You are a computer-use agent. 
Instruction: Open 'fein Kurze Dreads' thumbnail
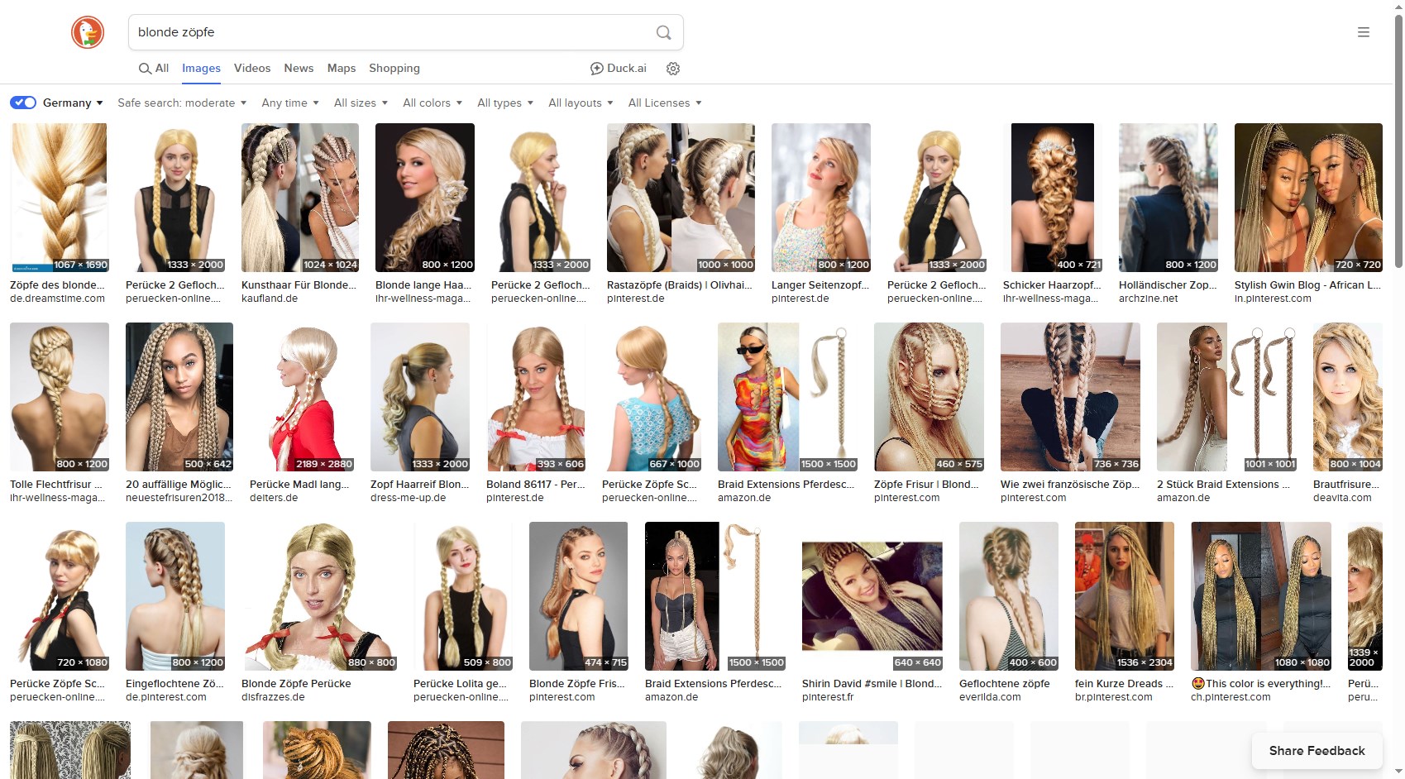tap(1125, 596)
